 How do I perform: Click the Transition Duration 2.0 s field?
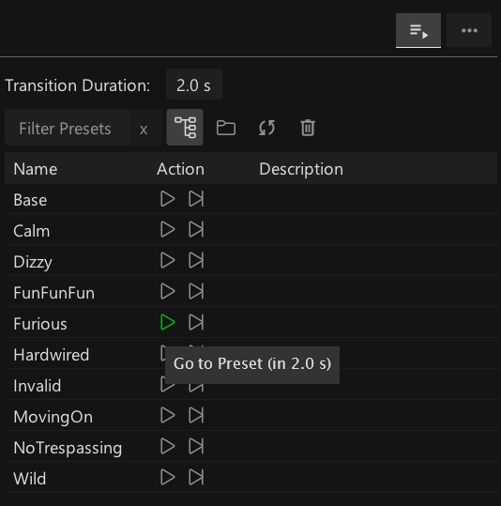point(194,84)
